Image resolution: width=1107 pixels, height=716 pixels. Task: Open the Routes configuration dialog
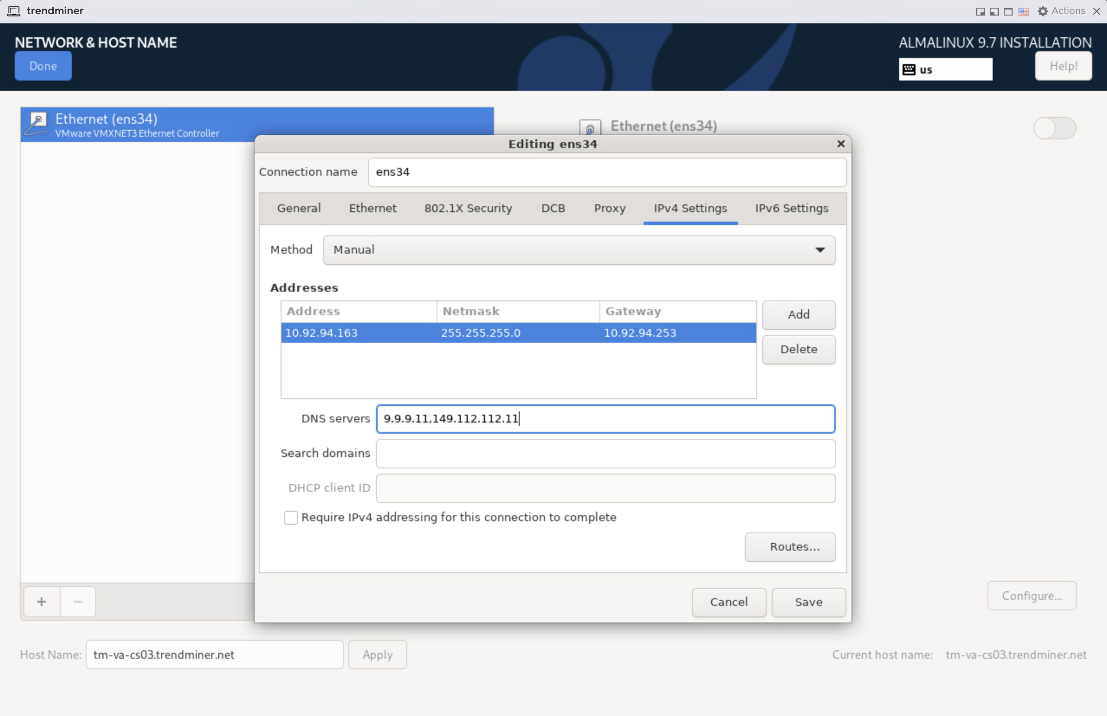(x=790, y=547)
